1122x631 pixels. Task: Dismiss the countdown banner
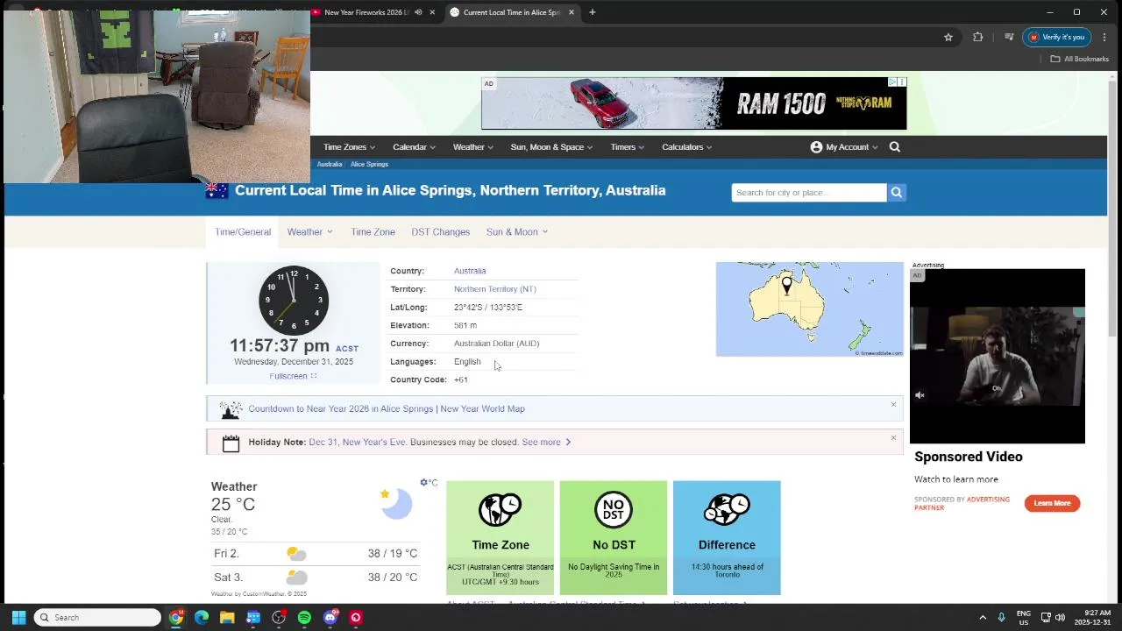point(893,404)
